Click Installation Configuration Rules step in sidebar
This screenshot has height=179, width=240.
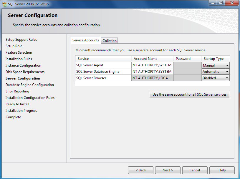coord(30,98)
